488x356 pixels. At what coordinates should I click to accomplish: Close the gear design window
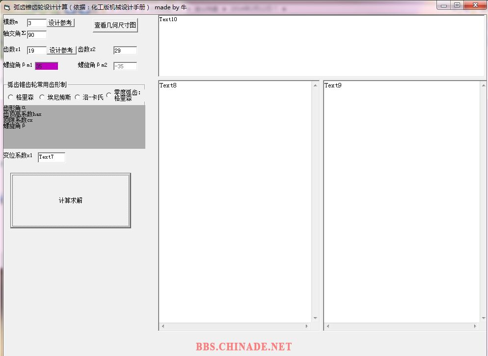point(475,5)
